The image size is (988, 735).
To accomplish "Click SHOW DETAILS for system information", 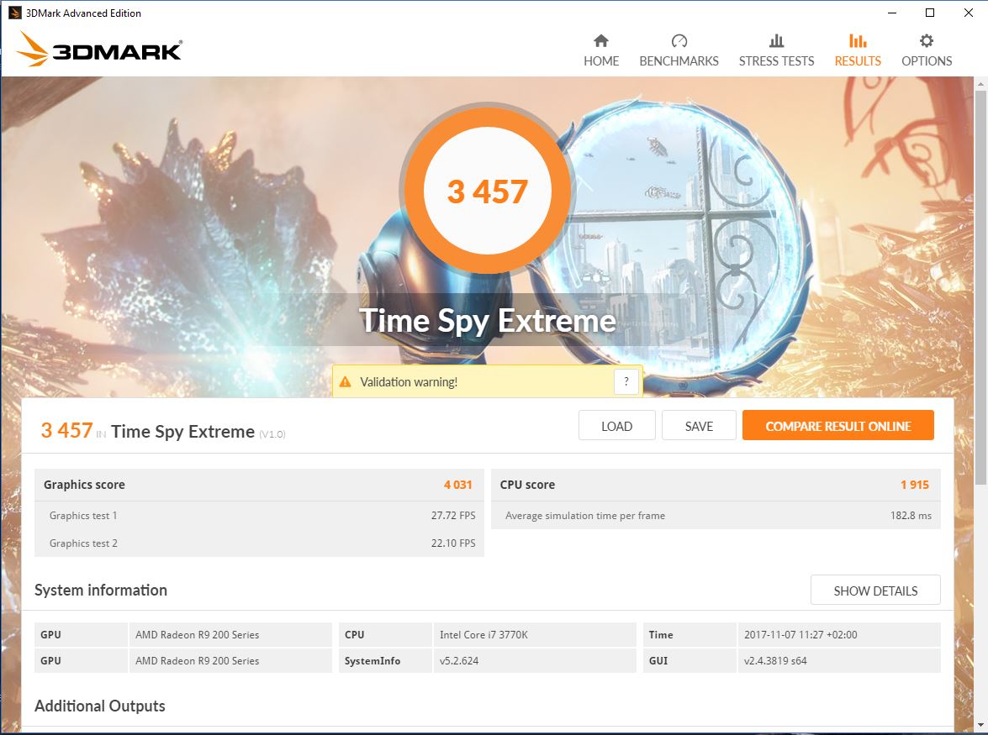I will pyautogui.click(x=875, y=591).
